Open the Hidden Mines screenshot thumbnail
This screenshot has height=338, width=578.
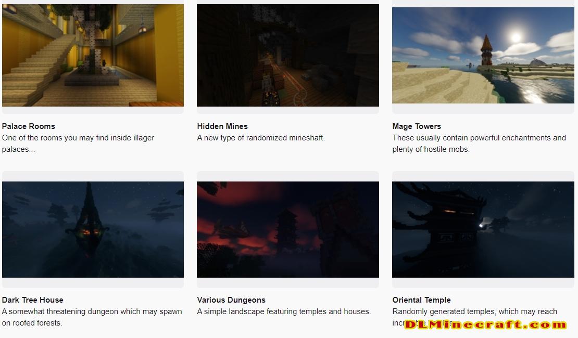point(288,55)
